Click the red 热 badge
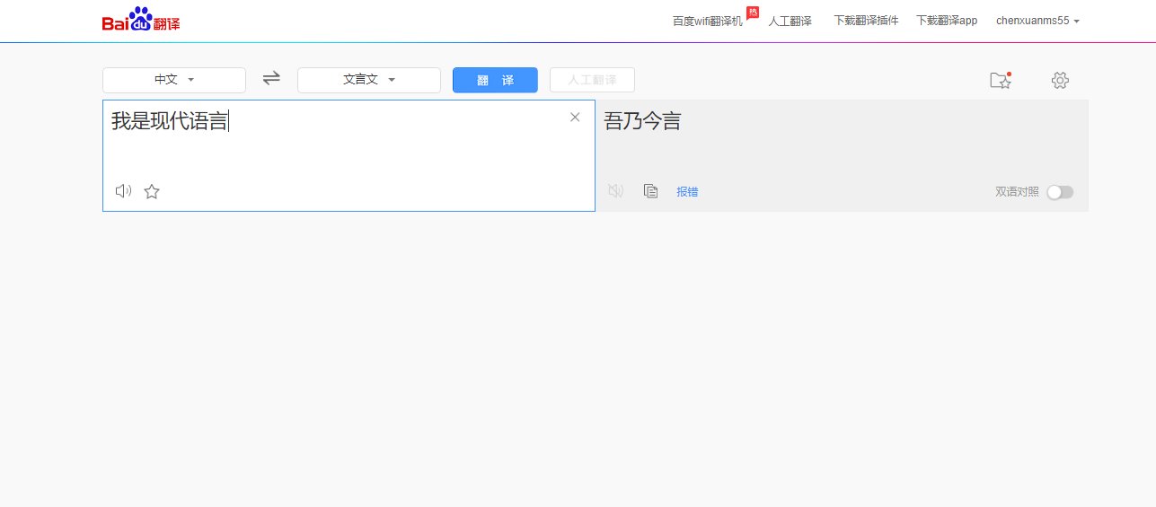The width and height of the screenshot is (1156, 507). coord(753,12)
